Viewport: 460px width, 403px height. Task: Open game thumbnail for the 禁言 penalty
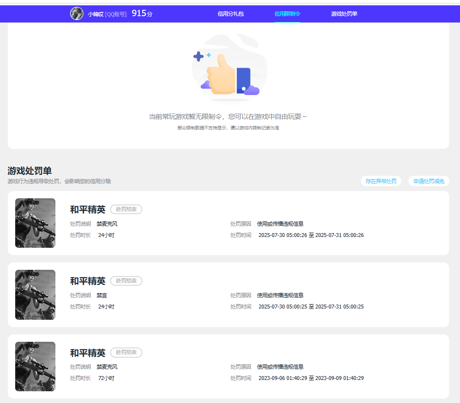[35, 295]
